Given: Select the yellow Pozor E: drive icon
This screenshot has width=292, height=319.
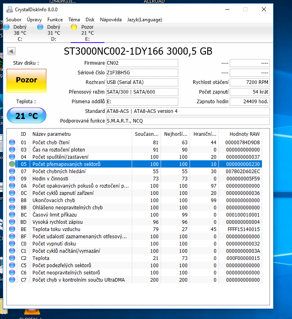Looking at the screenshot, I should [74, 27].
